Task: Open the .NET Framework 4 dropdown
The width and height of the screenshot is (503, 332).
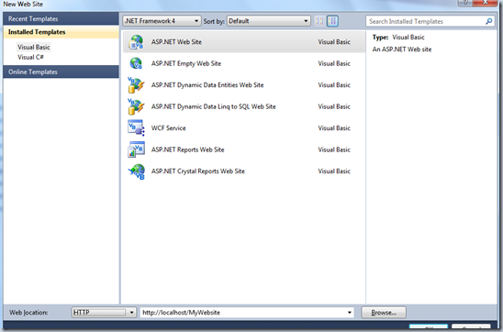Action: tap(162, 21)
